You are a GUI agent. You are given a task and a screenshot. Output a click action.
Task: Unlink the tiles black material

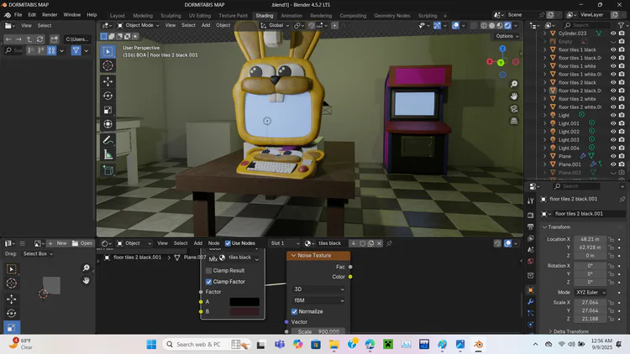pos(379,243)
